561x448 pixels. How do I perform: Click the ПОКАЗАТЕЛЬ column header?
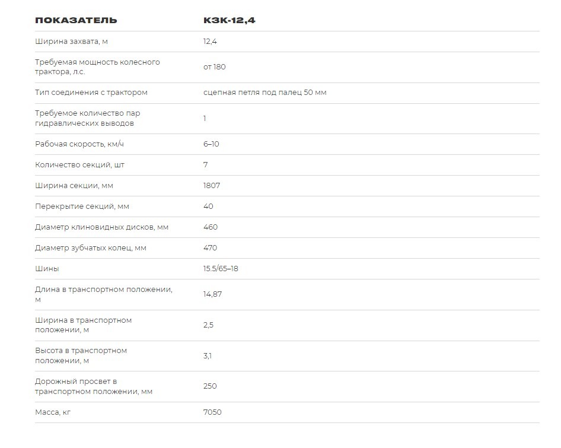coord(76,20)
